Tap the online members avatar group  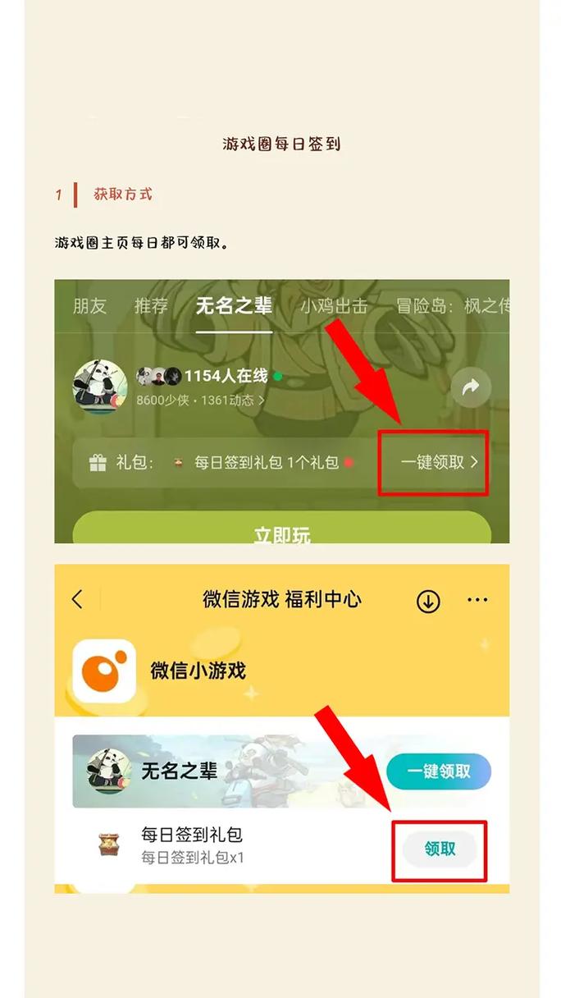pyautogui.click(x=158, y=376)
